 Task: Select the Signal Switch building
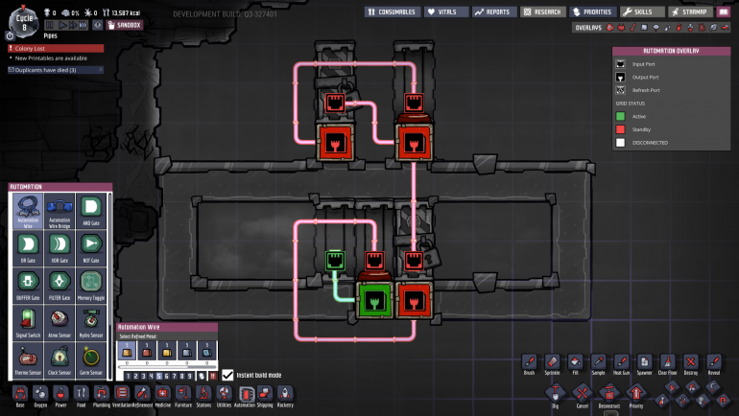coord(28,323)
